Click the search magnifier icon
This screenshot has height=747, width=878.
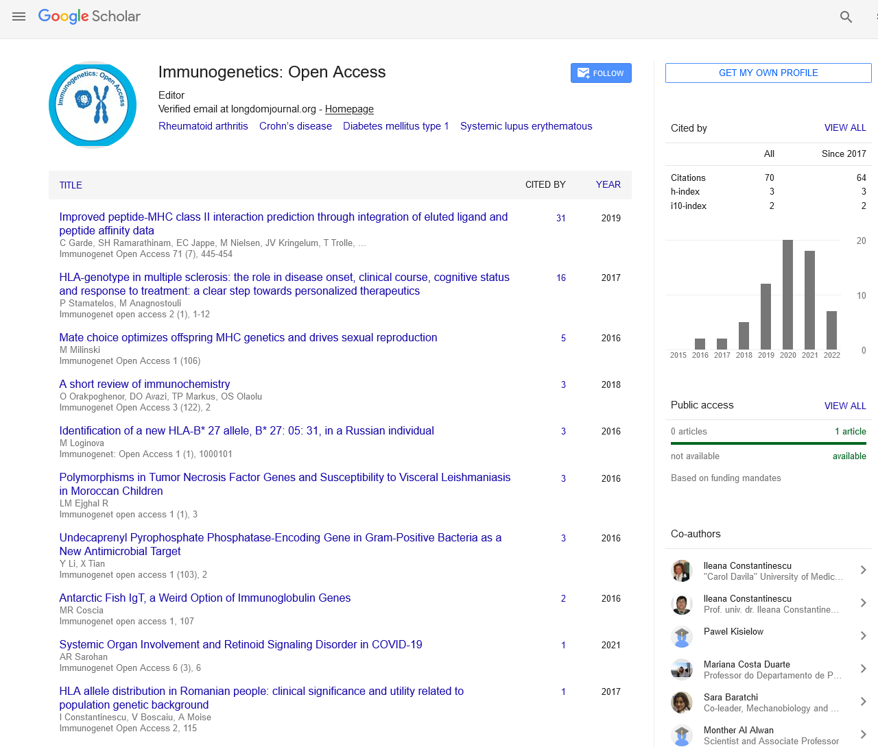click(x=846, y=17)
